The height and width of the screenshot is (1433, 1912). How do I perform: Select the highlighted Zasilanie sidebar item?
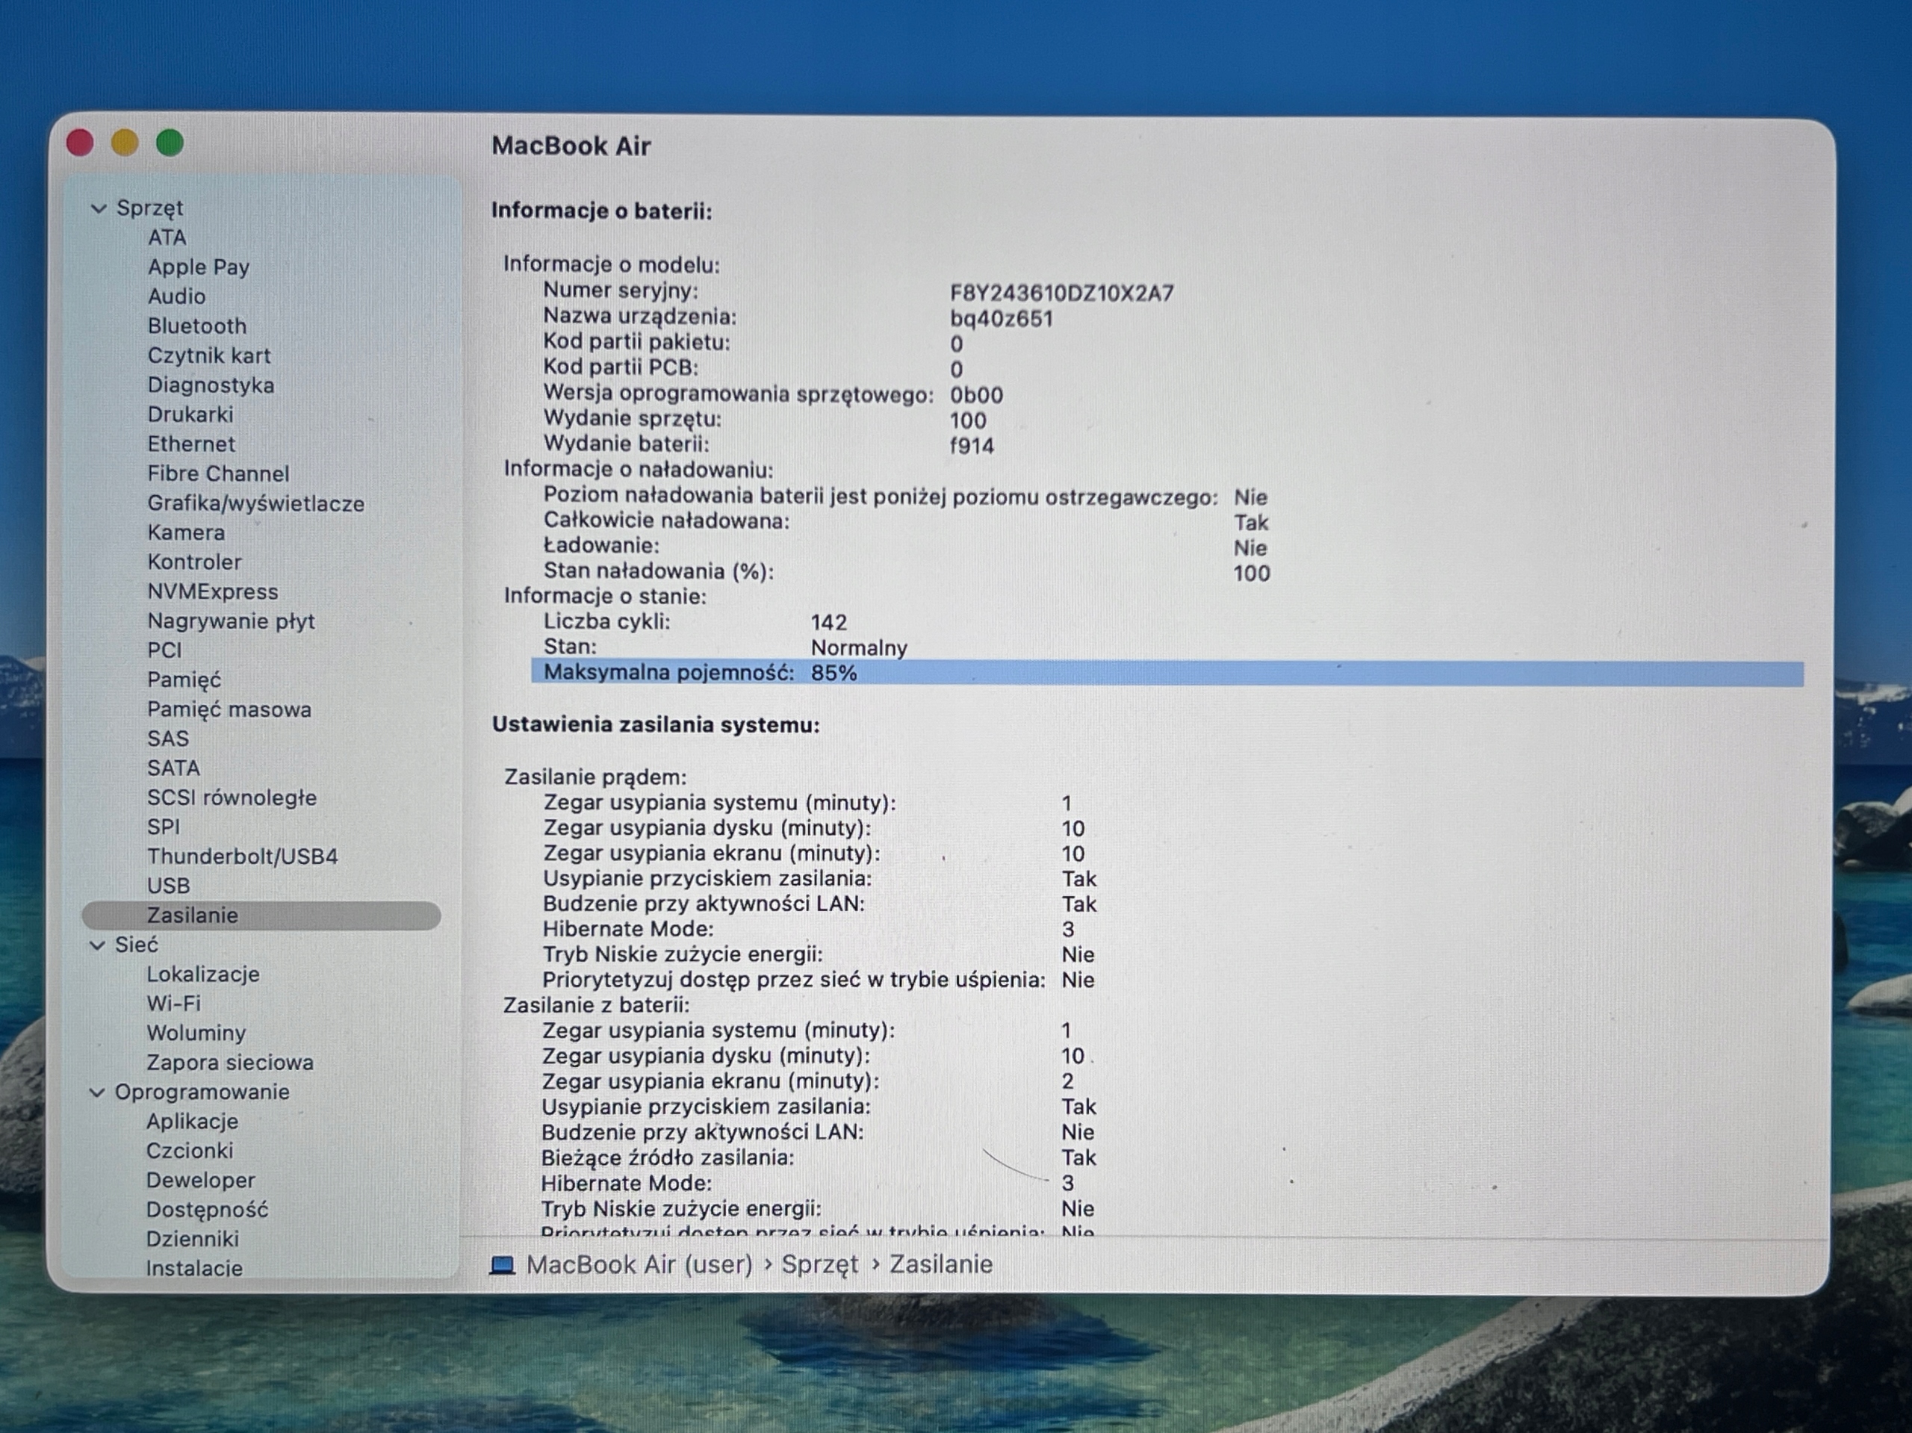pyautogui.click(x=261, y=916)
